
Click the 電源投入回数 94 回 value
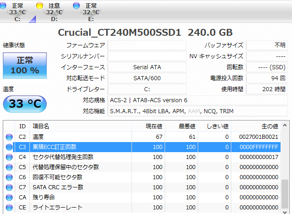click(267, 78)
